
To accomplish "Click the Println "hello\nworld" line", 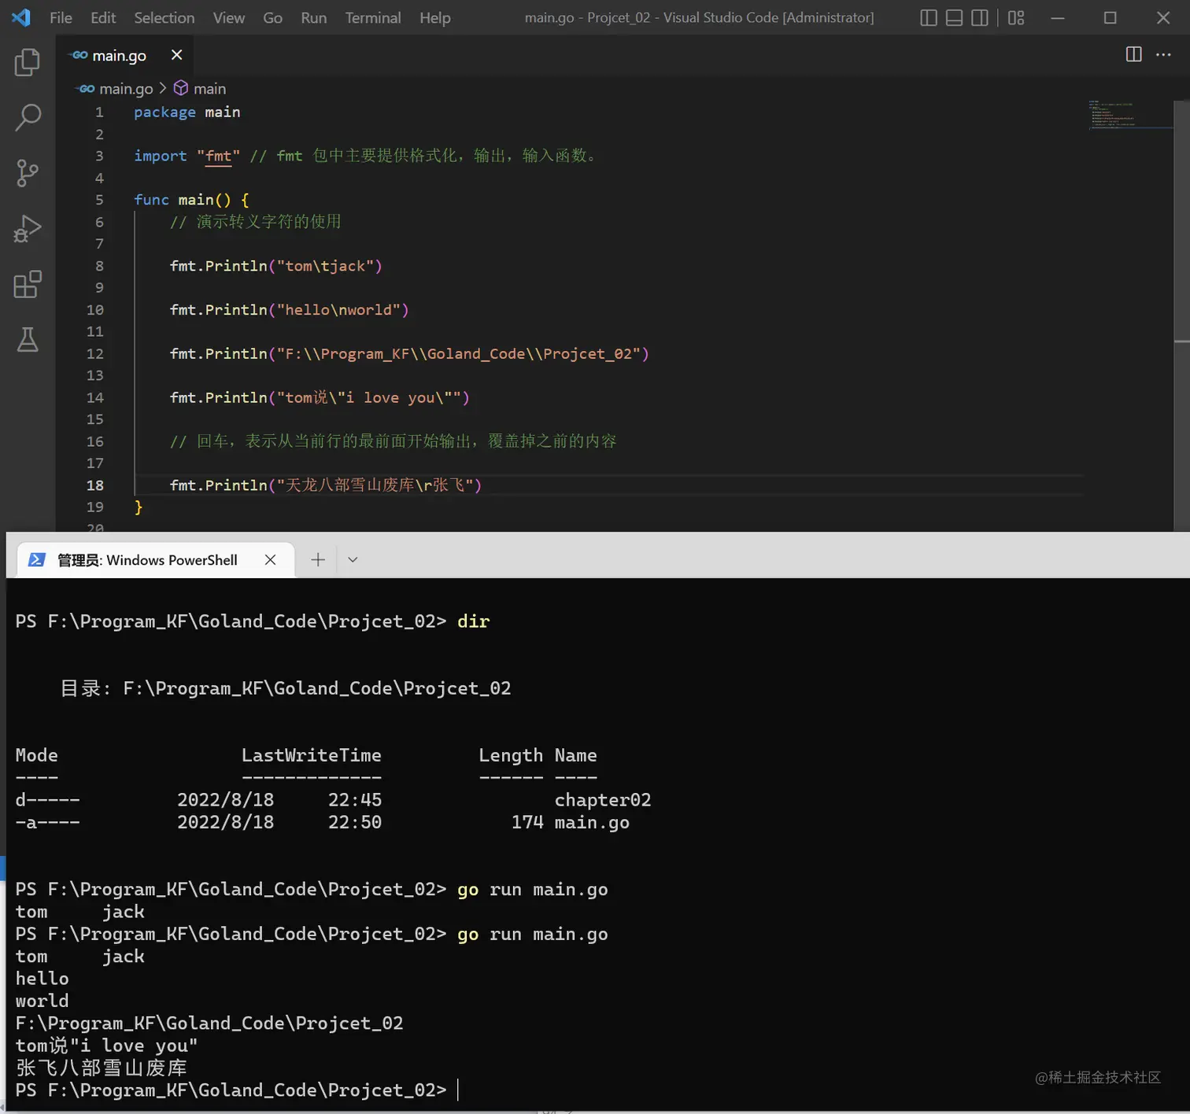I will [289, 310].
